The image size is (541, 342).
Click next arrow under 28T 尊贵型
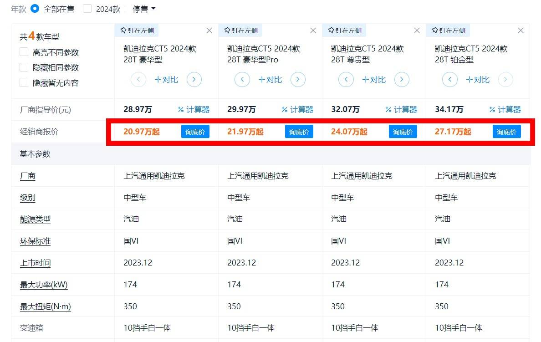402,80
